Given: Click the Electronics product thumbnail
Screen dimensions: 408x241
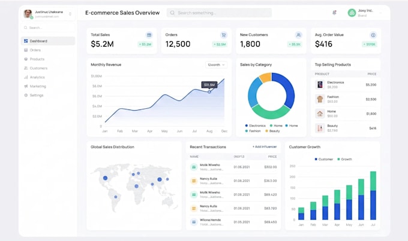Looking at the screenshot, I should [x=320, y=84].
